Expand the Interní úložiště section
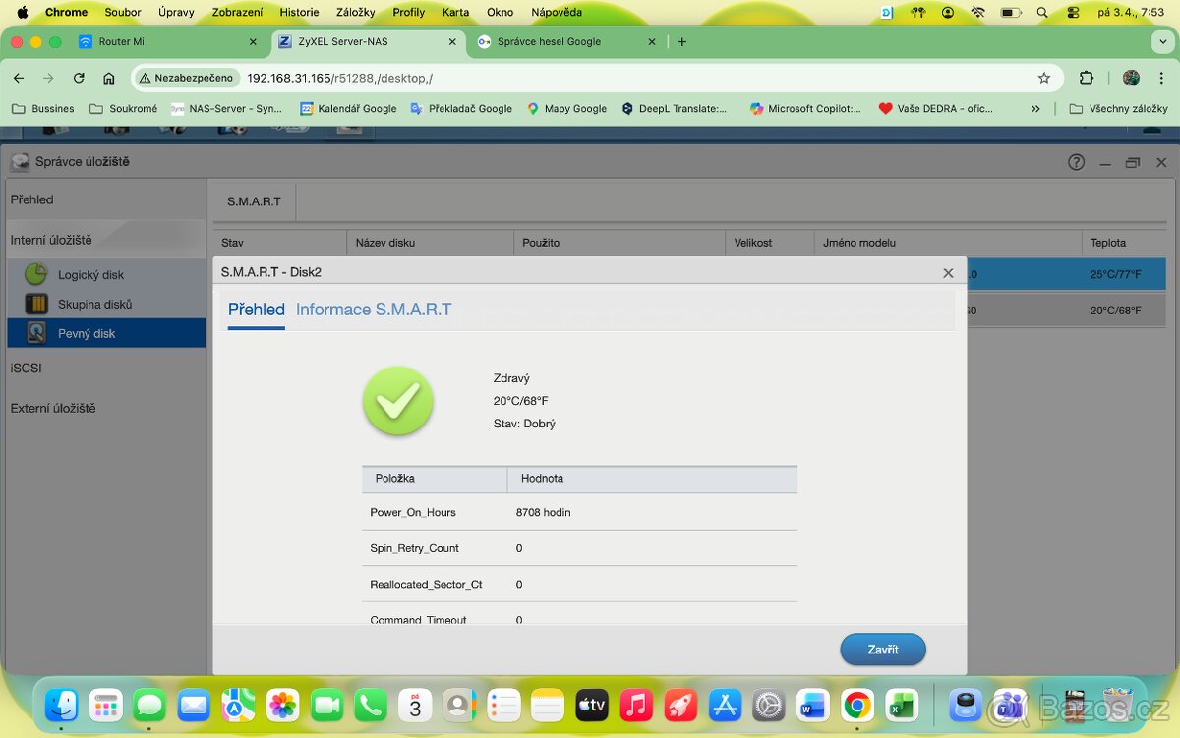 coord(51,240)
